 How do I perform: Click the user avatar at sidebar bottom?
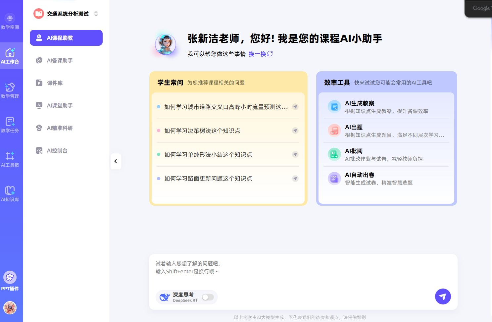tap(10, 308)
